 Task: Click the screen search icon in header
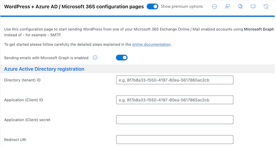(x=253, y=6)
